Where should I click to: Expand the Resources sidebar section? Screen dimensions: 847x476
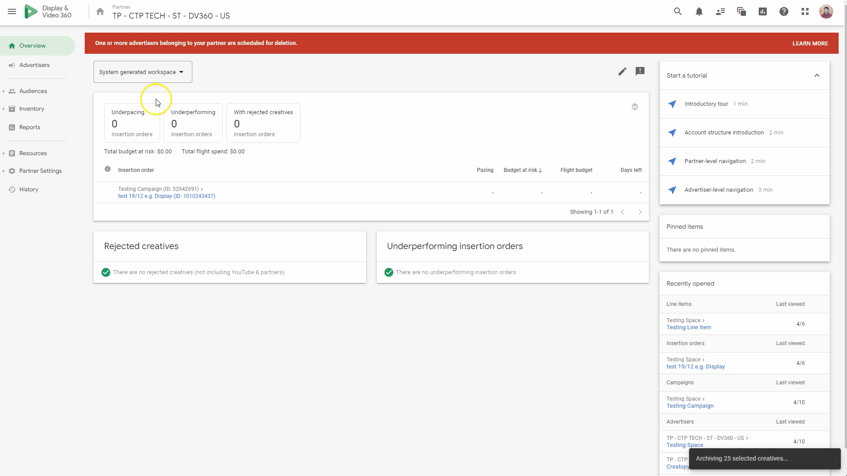point(4,153)
